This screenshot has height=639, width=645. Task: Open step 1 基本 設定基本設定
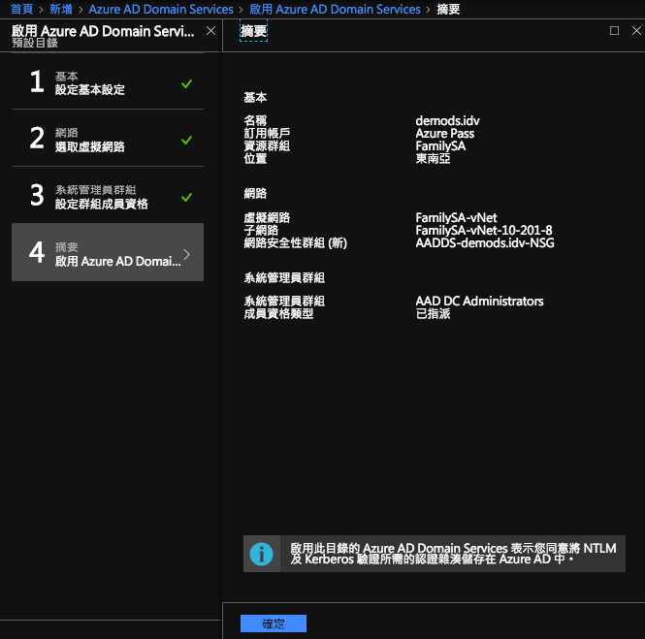pyautogui.click(x=108, y=82)
